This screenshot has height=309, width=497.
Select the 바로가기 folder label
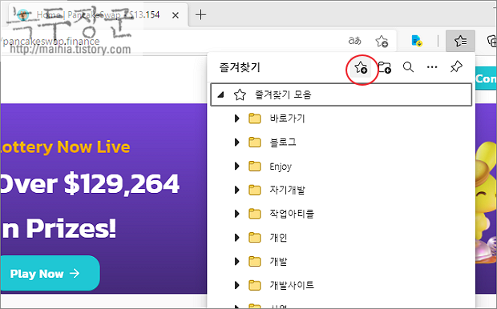coord(287,118)
